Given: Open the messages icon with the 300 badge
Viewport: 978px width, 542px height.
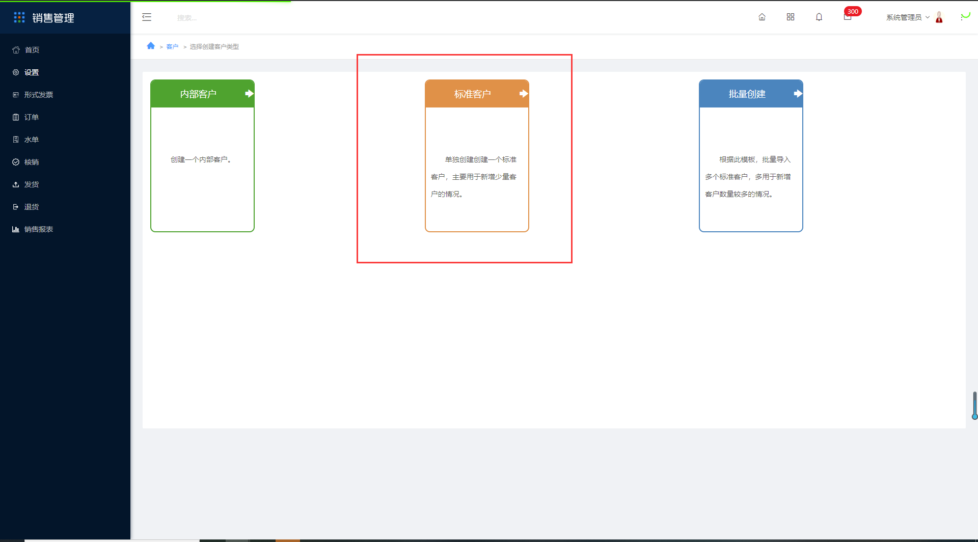Looking at the screenshot, I should click(848, 17).
